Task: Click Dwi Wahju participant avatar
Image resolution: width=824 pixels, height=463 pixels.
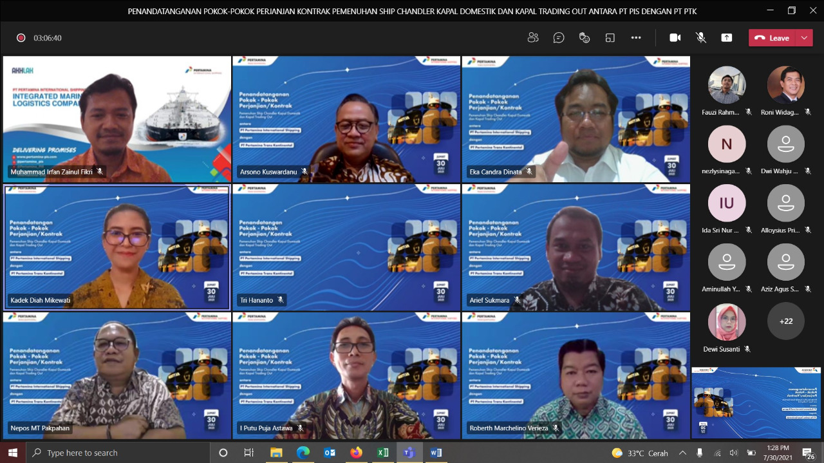Action: [786, 144]
